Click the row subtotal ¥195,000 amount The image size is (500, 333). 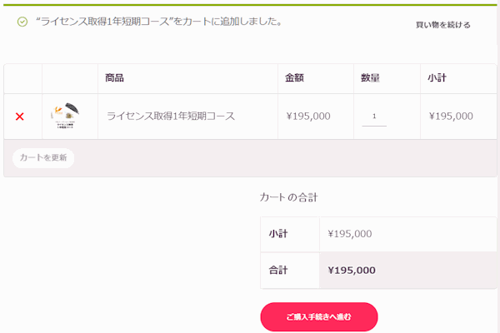451,117
